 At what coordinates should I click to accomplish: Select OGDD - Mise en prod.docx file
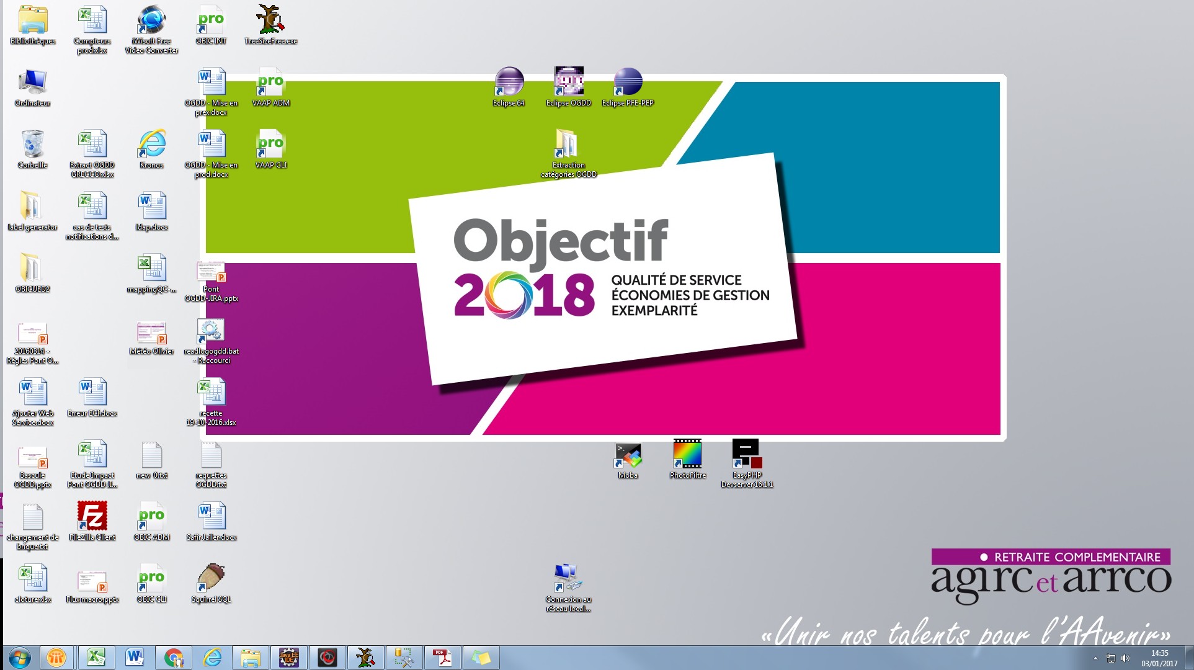coord(211,154)
